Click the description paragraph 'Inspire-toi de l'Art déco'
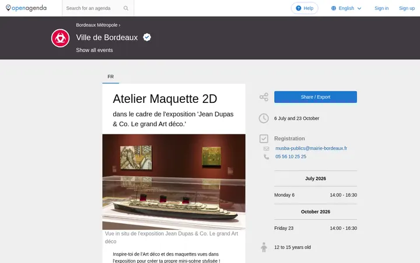Image resolution: width=420 pixels, height=263 pixels. coord(166,257)
